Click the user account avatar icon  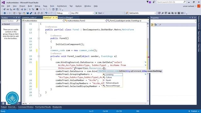point(199,6)
